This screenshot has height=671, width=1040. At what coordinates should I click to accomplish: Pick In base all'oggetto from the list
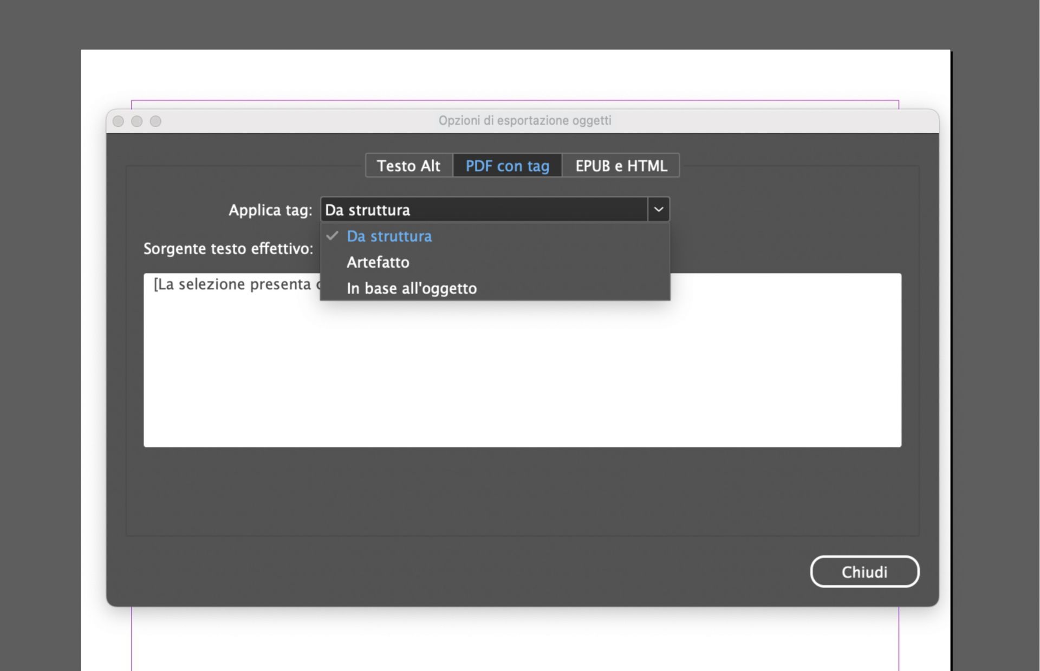(411, 288)
